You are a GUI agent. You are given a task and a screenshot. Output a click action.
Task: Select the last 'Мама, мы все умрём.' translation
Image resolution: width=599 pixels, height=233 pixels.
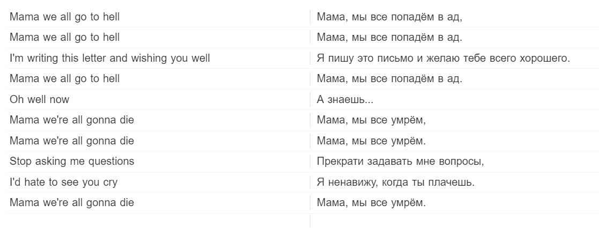click(x=371, y=202)
